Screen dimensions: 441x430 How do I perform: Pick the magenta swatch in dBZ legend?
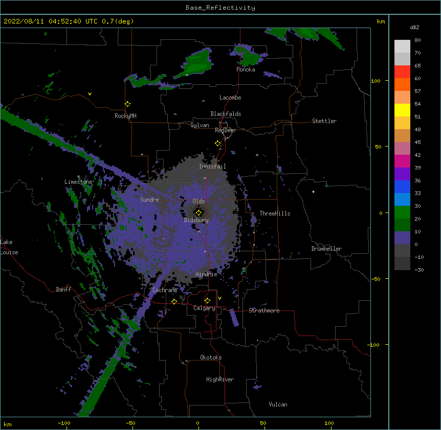click(x=402, y=161)
